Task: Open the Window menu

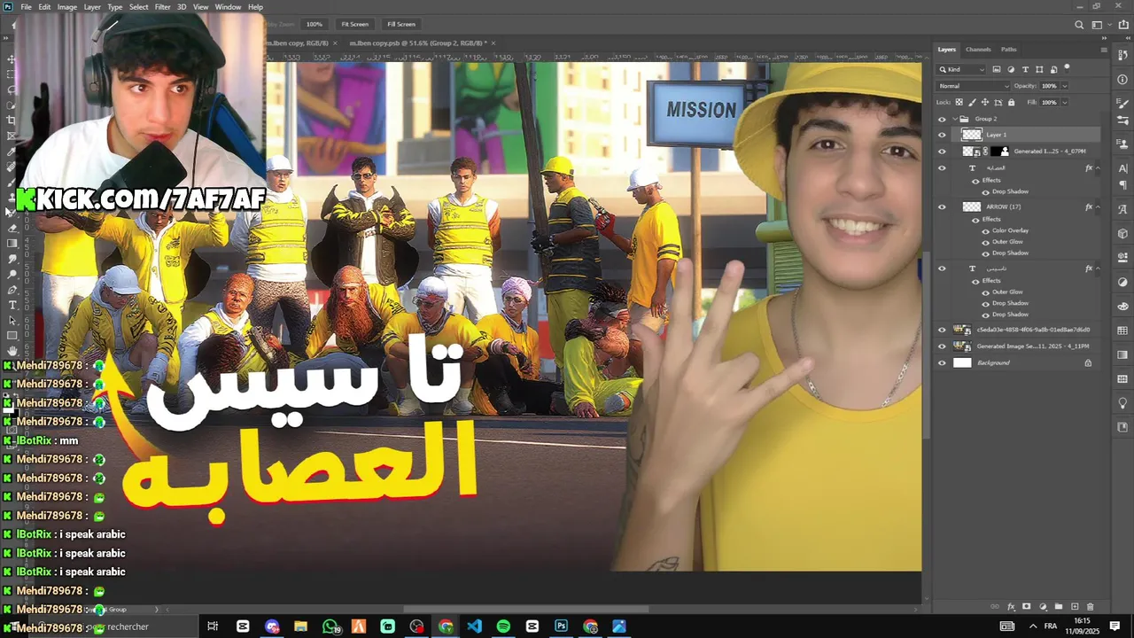Action: pos(228,7)
